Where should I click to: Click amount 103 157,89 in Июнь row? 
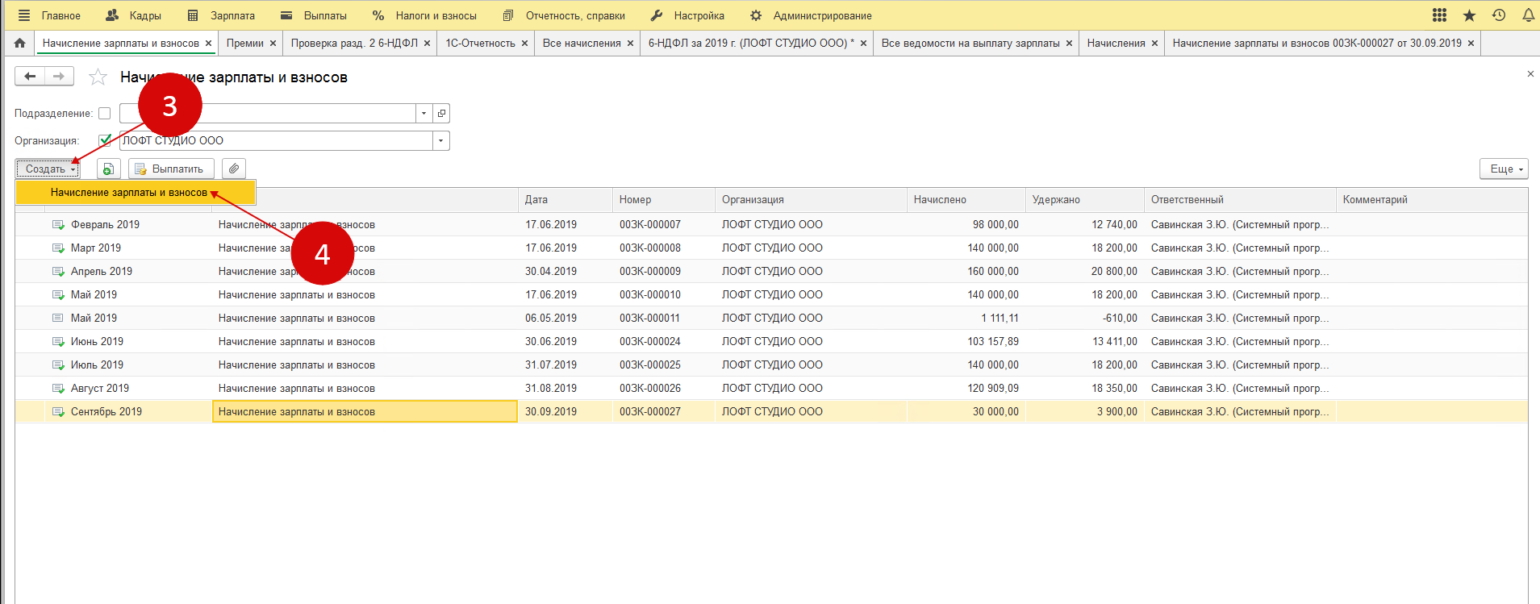993,342
